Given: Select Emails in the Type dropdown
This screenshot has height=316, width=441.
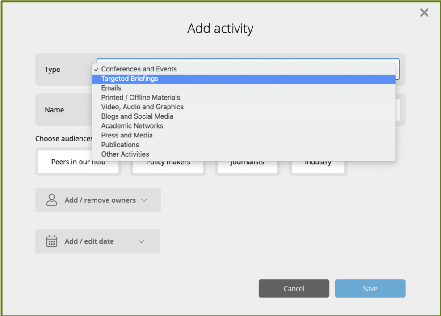Looking at the screenshot, I should click(111, 88).
